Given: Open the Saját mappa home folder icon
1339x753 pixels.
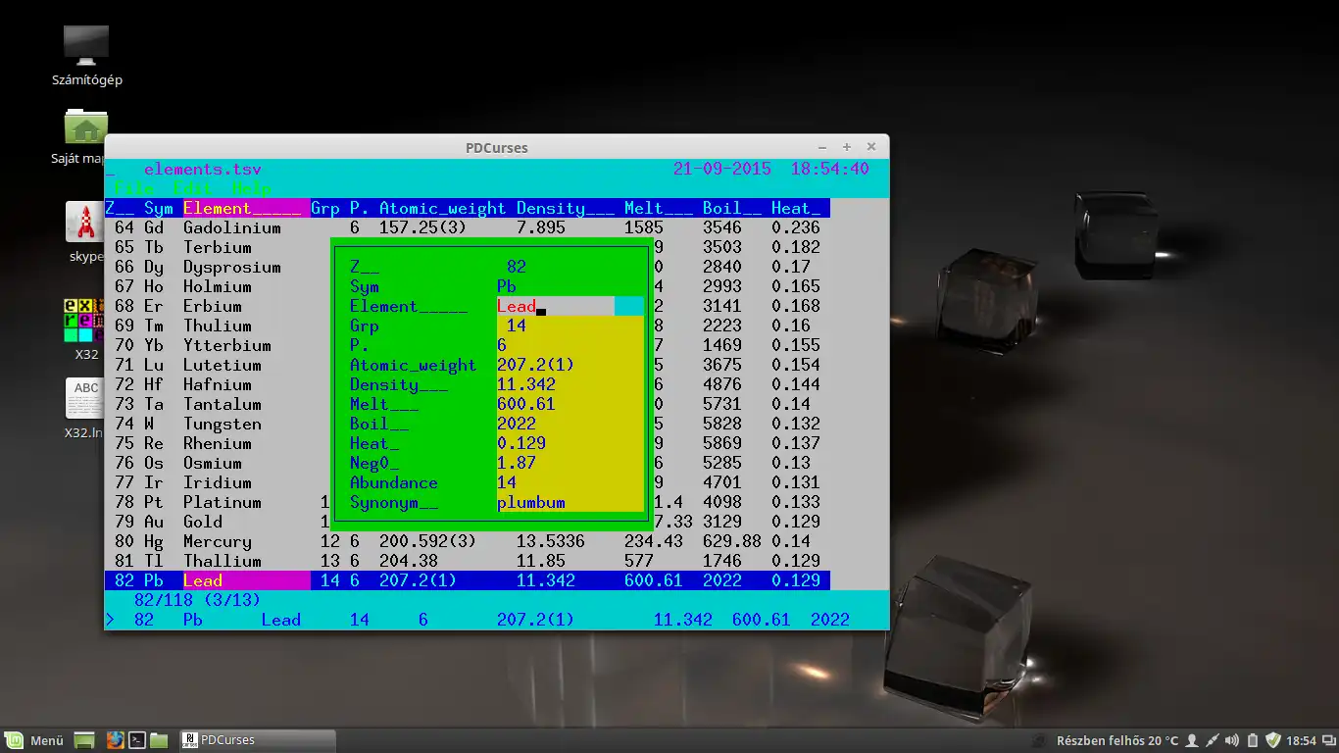Looking at the screenshot, I should point(86,137).
